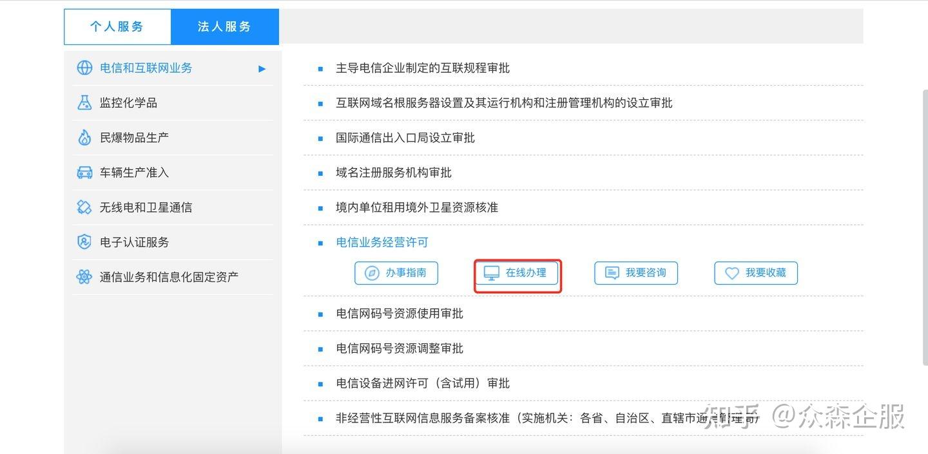Click the compass icon in 办事指南
The image size is (928, 454).
point(371,272)
